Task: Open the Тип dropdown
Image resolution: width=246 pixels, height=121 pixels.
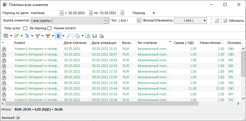Action: pos(139,21)
